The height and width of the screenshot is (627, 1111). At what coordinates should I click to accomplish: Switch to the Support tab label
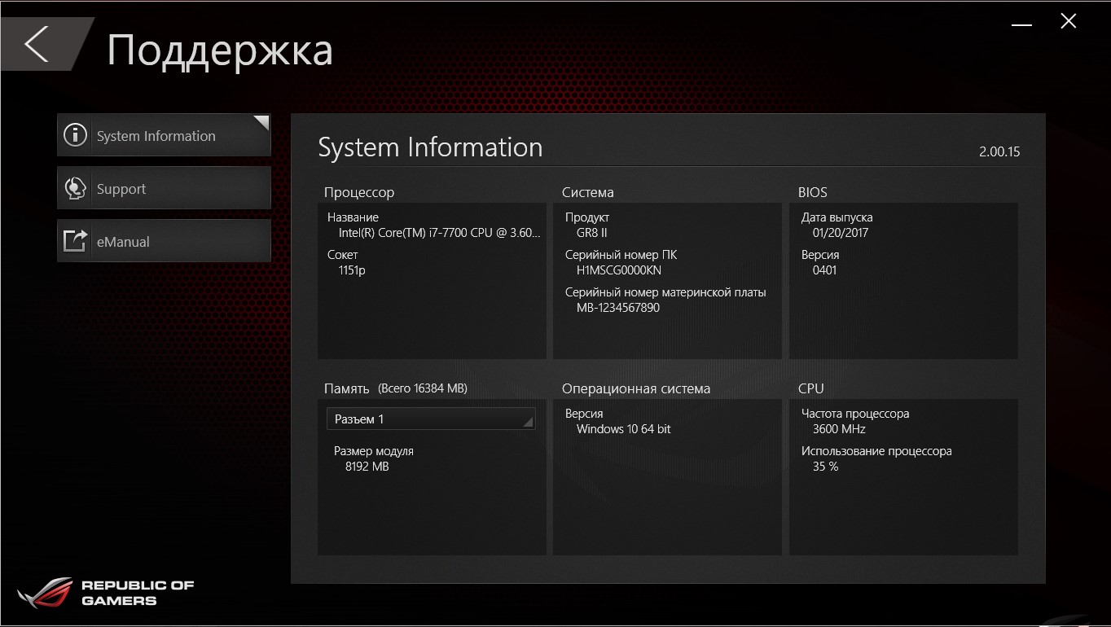(x=121, y=189)
